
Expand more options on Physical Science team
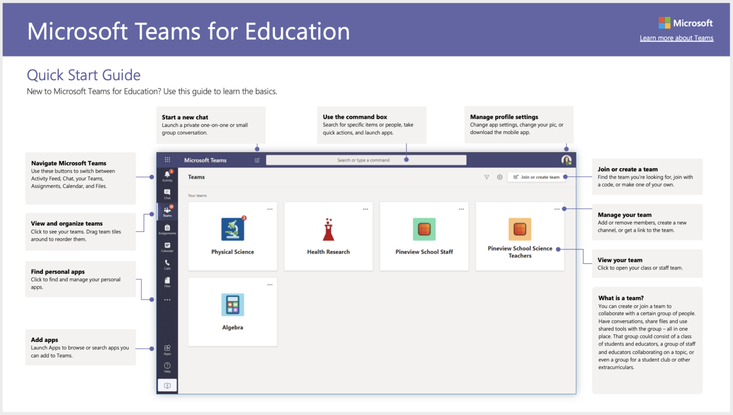click(x=270, y=208)
